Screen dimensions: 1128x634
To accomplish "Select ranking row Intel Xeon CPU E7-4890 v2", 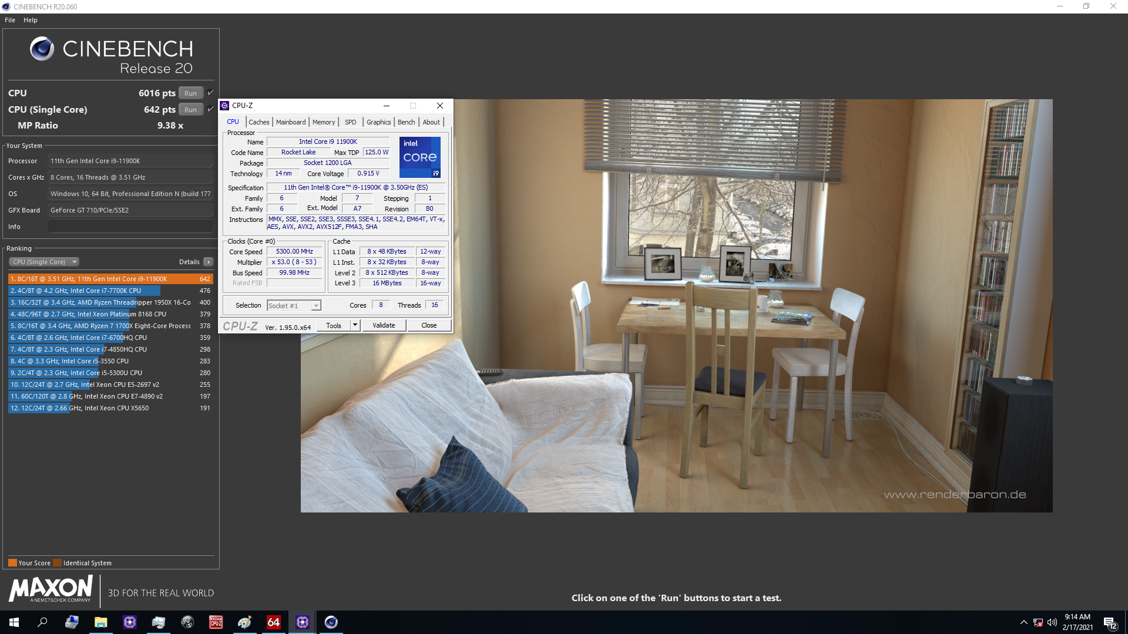I will pos(110,396).
